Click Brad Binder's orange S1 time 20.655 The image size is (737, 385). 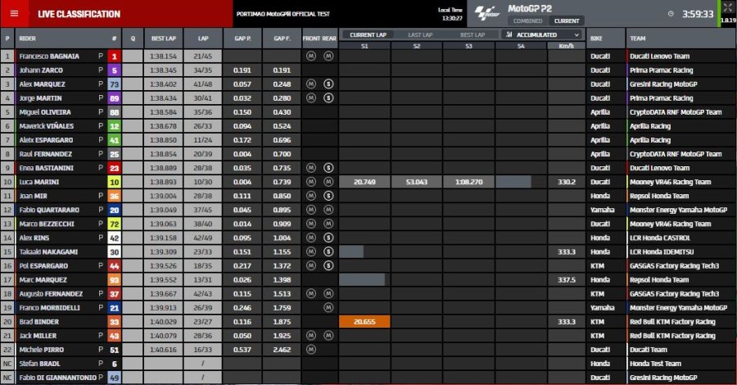(x=364, y=322)
